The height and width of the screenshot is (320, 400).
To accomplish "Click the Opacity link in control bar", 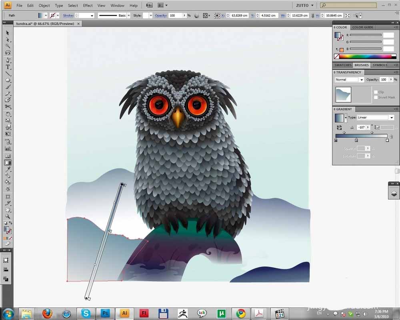I will click(161, 16).
